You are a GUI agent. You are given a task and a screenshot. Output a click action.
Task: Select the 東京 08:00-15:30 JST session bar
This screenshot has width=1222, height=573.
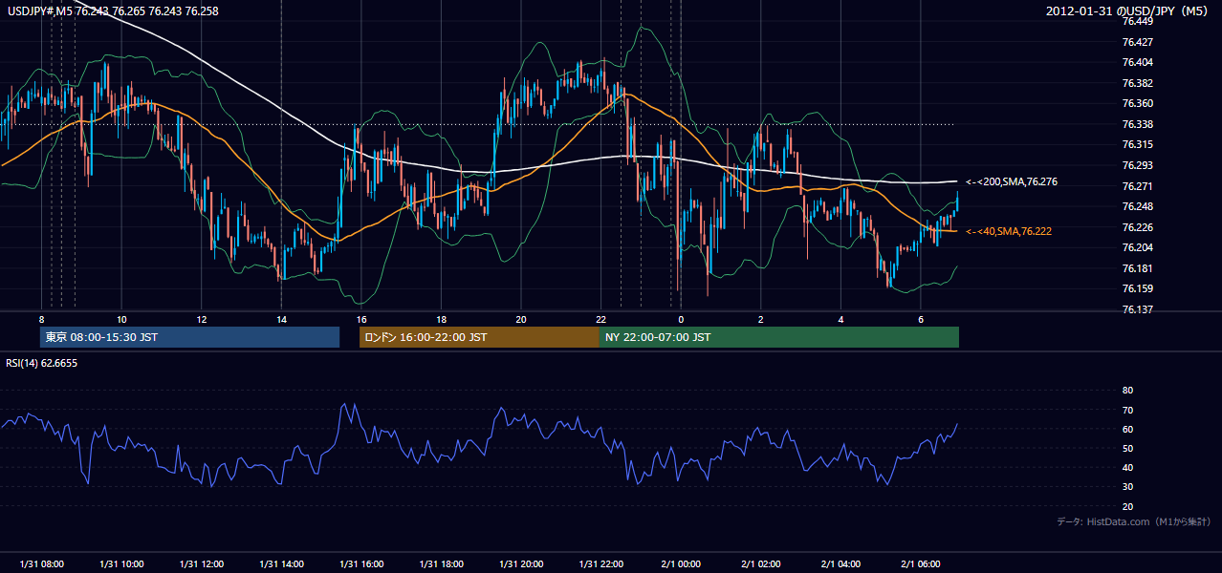coord(190,337)
